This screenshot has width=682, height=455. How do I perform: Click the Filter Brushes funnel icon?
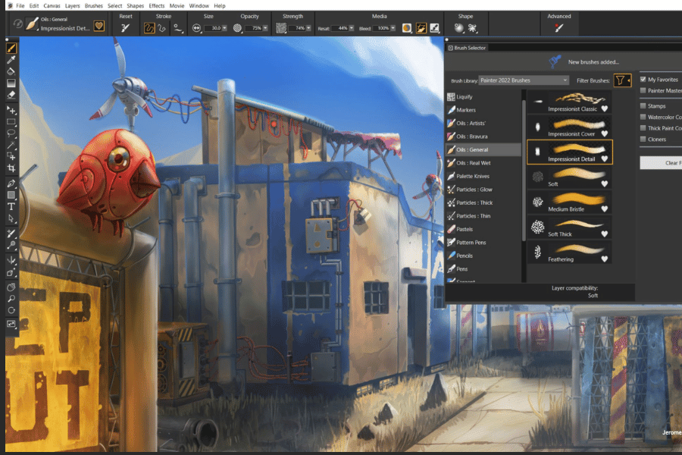[x=621, y=80]
